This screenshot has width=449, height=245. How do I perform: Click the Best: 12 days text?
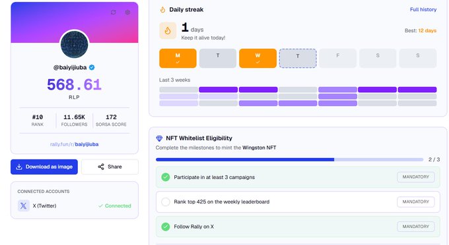click(421, 30)
